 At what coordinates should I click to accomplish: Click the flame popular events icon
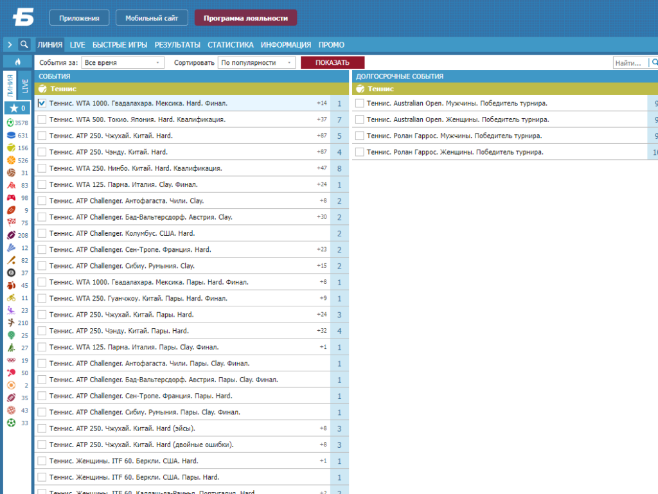[17, 62]
